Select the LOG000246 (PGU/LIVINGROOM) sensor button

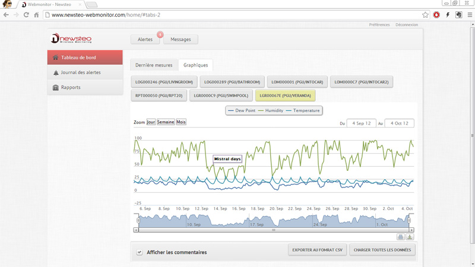point(164,82)
